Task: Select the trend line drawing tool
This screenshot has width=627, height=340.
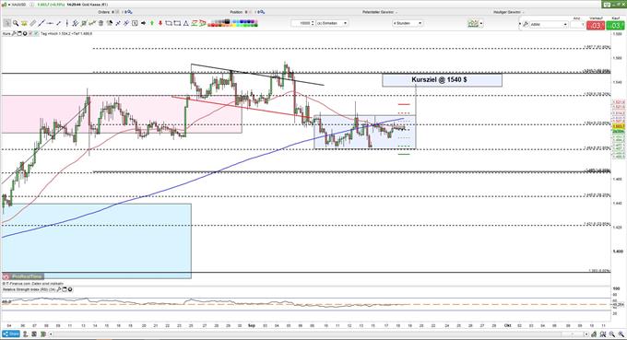Action: (41, 23)
